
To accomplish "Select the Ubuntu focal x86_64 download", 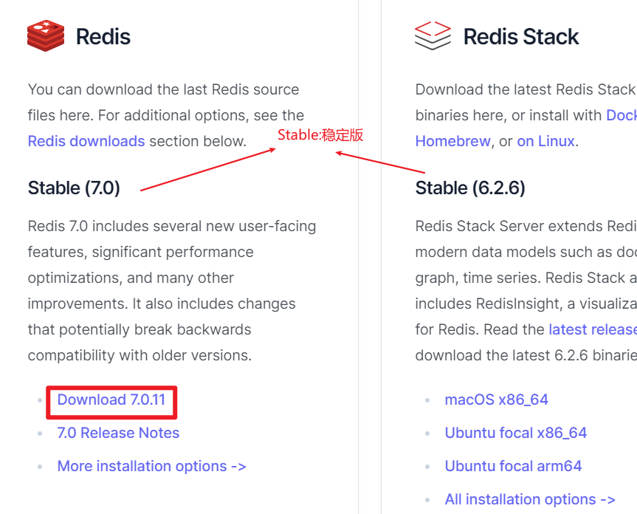I will click(515, 434).
